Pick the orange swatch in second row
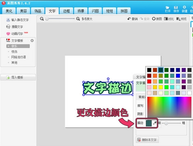Image resolution: width=193 pixels, height=146 pixels. tap(155, 76)
